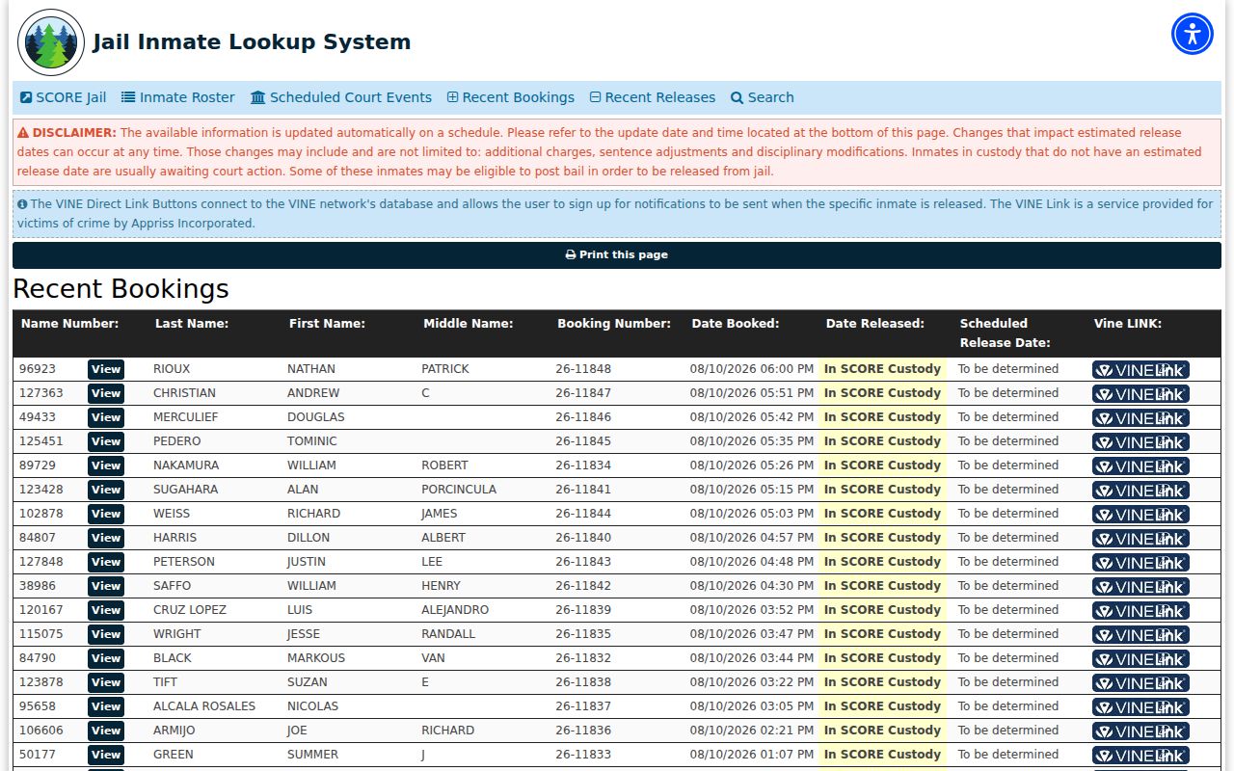The height and width of the screenshot is (771, 1234).
Task: Click the Last Name column header
Action: pos(192,324)
